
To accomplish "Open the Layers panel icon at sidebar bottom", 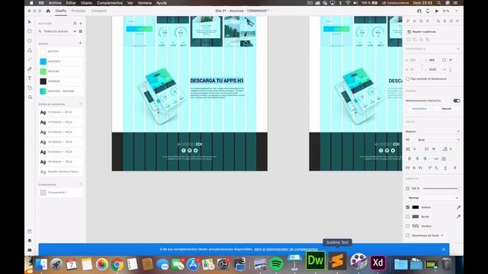I will pos(30,241).
